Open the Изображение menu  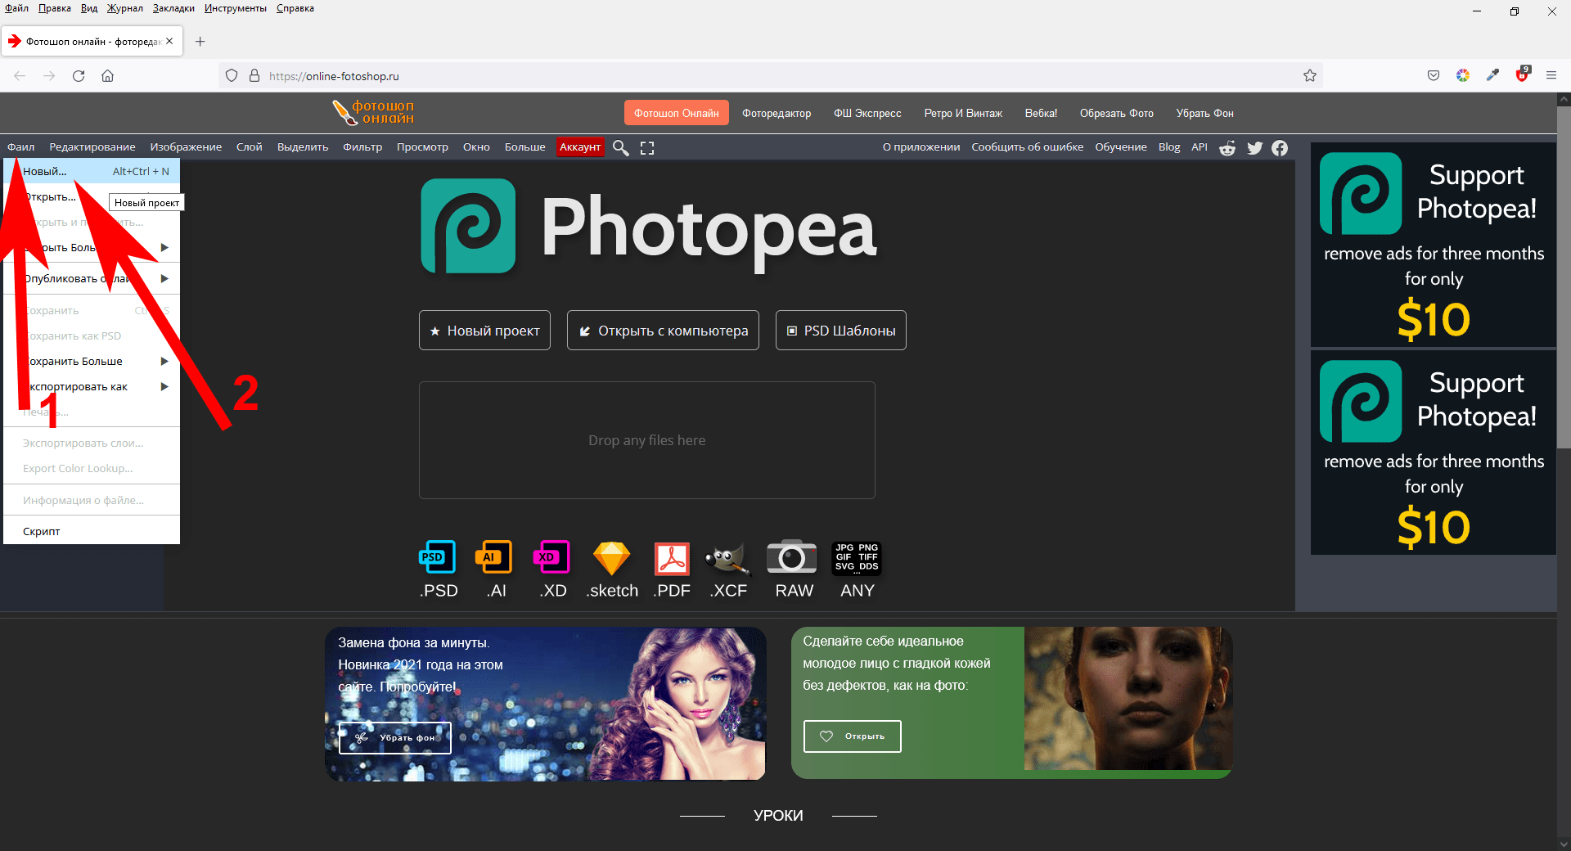pos(186,147)
